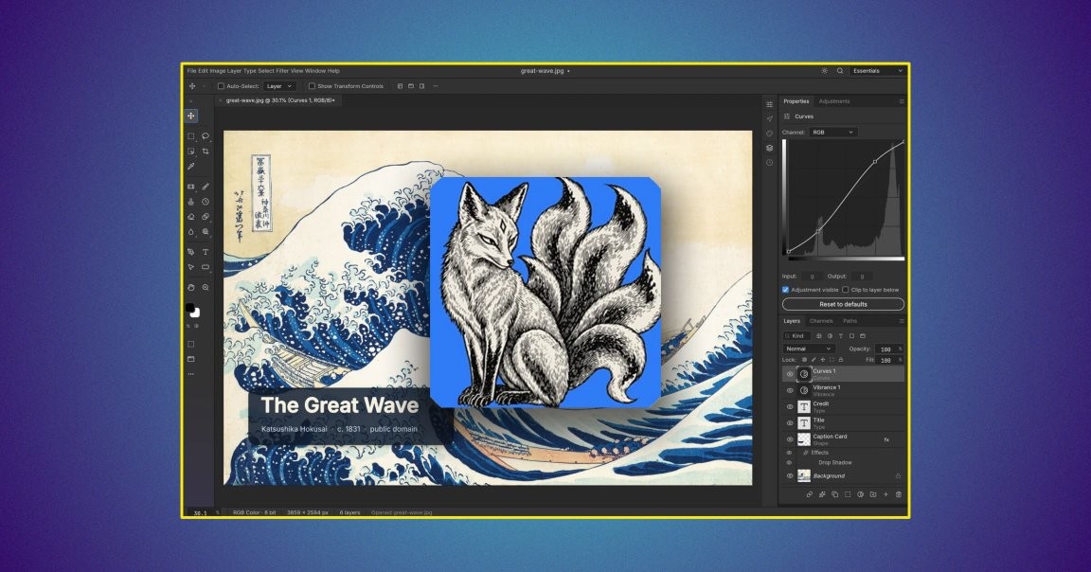Enable the Auto-Select checkbox
Viewport: 1091px width, 572px height.
click(x=221, y=86)
